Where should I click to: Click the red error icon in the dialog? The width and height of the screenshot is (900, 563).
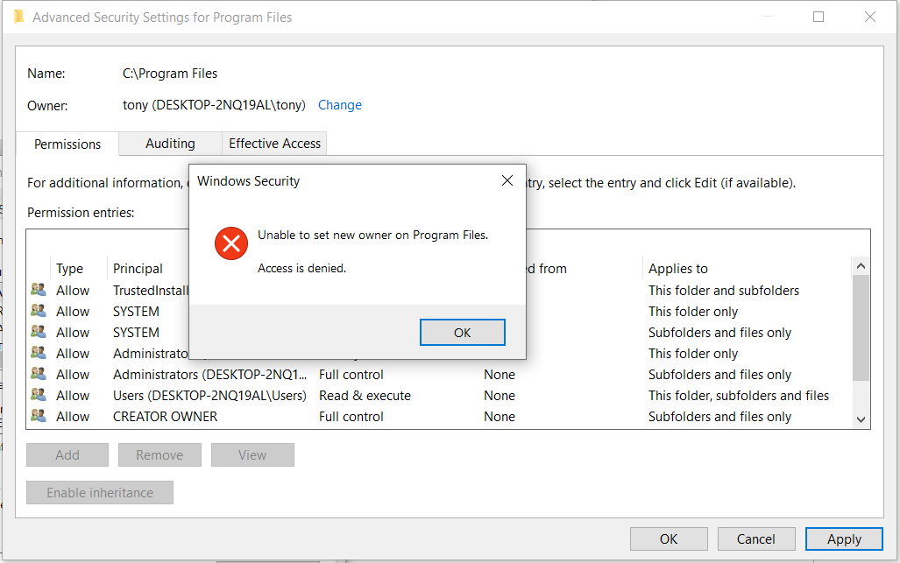point(231,243)
